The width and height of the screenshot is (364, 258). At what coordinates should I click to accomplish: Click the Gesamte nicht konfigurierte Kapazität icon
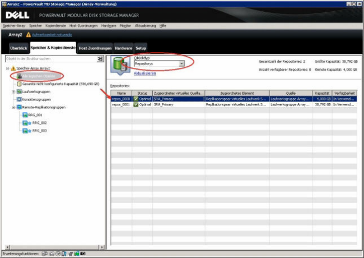pyautogui.click(x=19, y=84)
